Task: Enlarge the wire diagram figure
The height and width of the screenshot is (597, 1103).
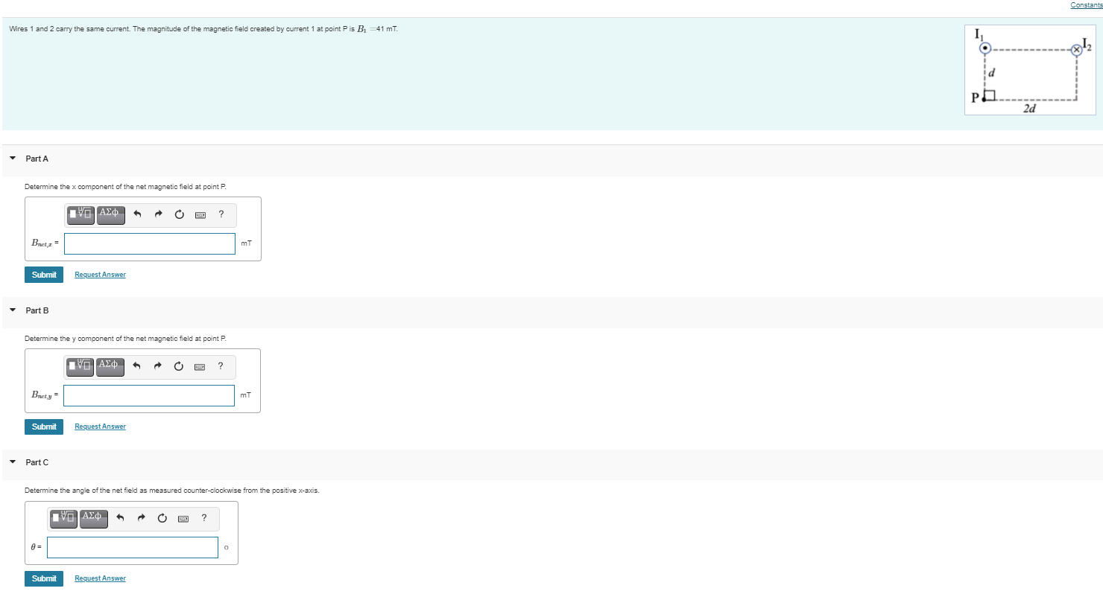Action: click(x=1030, y=69)
